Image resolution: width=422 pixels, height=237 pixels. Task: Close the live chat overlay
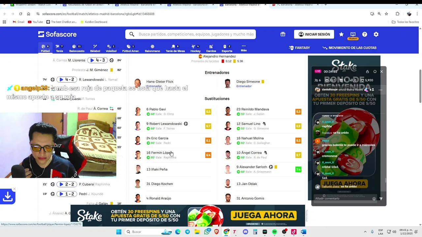(381, 71)
